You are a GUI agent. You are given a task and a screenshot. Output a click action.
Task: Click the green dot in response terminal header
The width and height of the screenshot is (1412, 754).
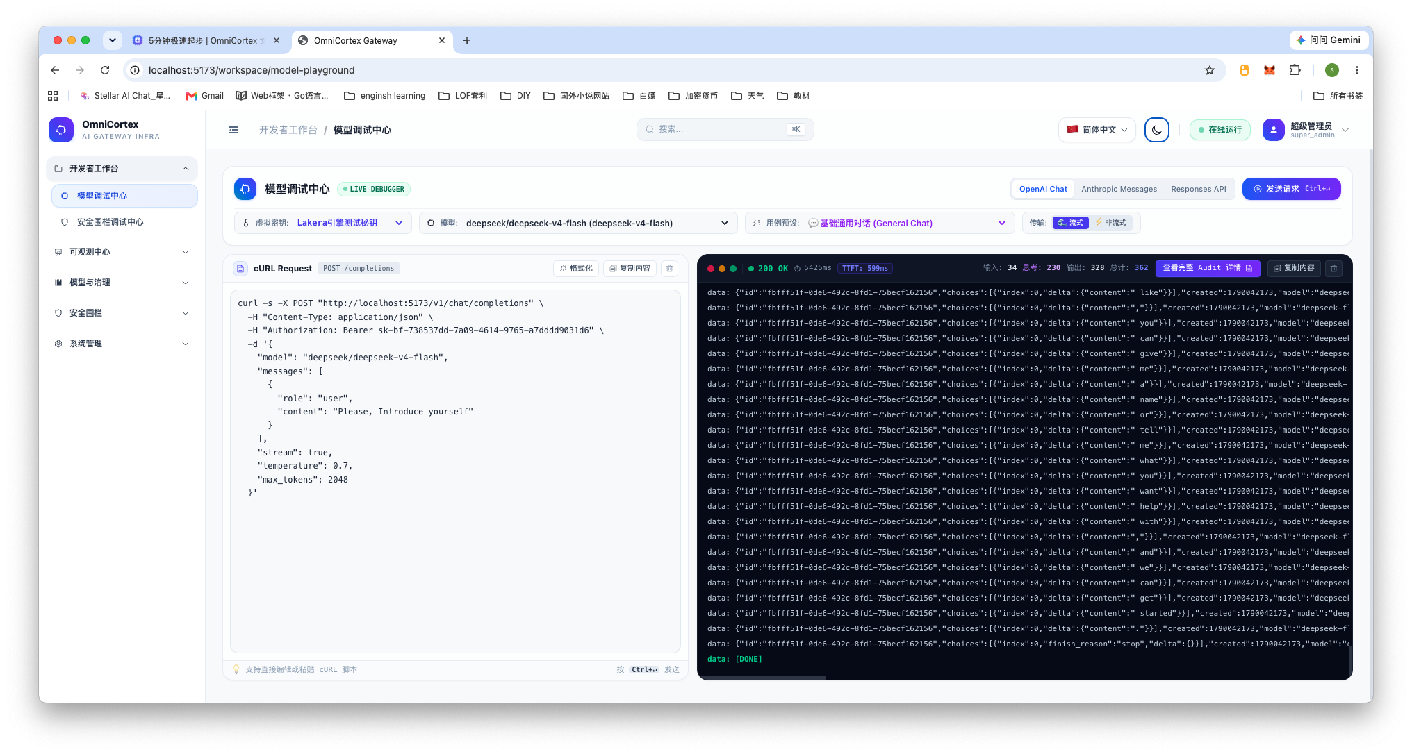(x=733, y=269)
